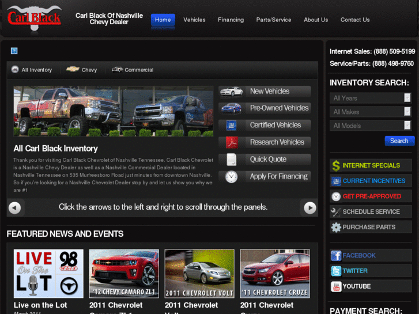Image resolution: width=419 pixels, height=314 pixels.
Task: Open Internet Specials link
Action: 371,165
